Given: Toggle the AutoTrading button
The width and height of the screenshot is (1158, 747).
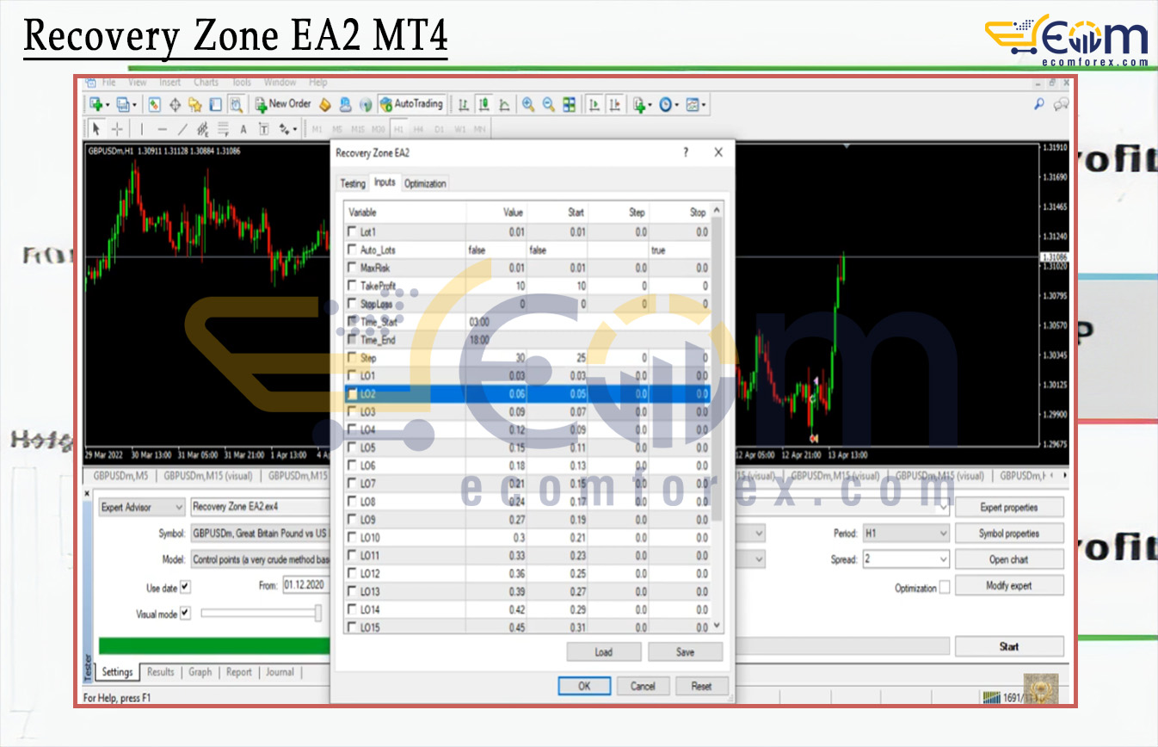Looking at the screenshot, I should [411, 104].
